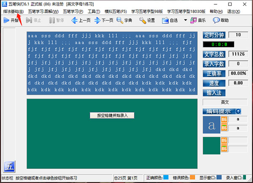Screen dimensions: 253x183
Task: Click the 开始 start play icon
Action: pos(6,20)
